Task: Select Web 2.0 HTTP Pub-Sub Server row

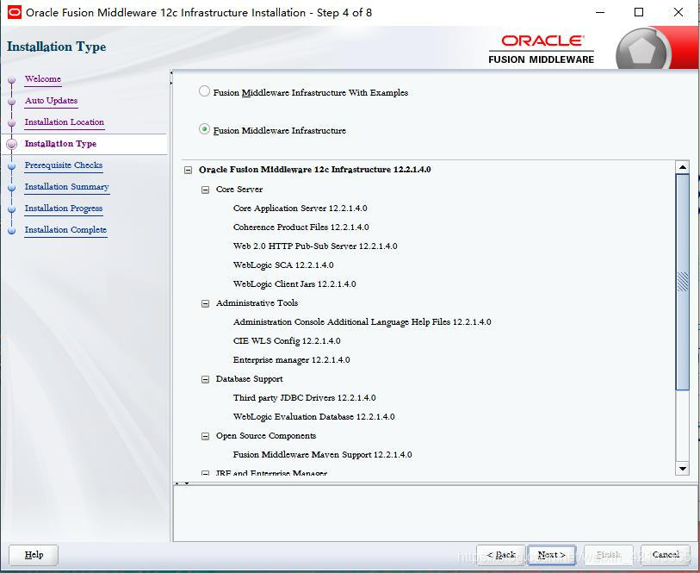Action: tap(315, 246)
